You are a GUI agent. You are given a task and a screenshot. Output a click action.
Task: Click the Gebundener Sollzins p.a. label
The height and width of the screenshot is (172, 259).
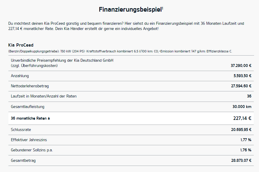point(32,150)
